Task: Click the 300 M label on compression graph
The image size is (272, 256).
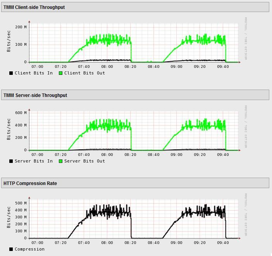Action: tap(21, 217)
